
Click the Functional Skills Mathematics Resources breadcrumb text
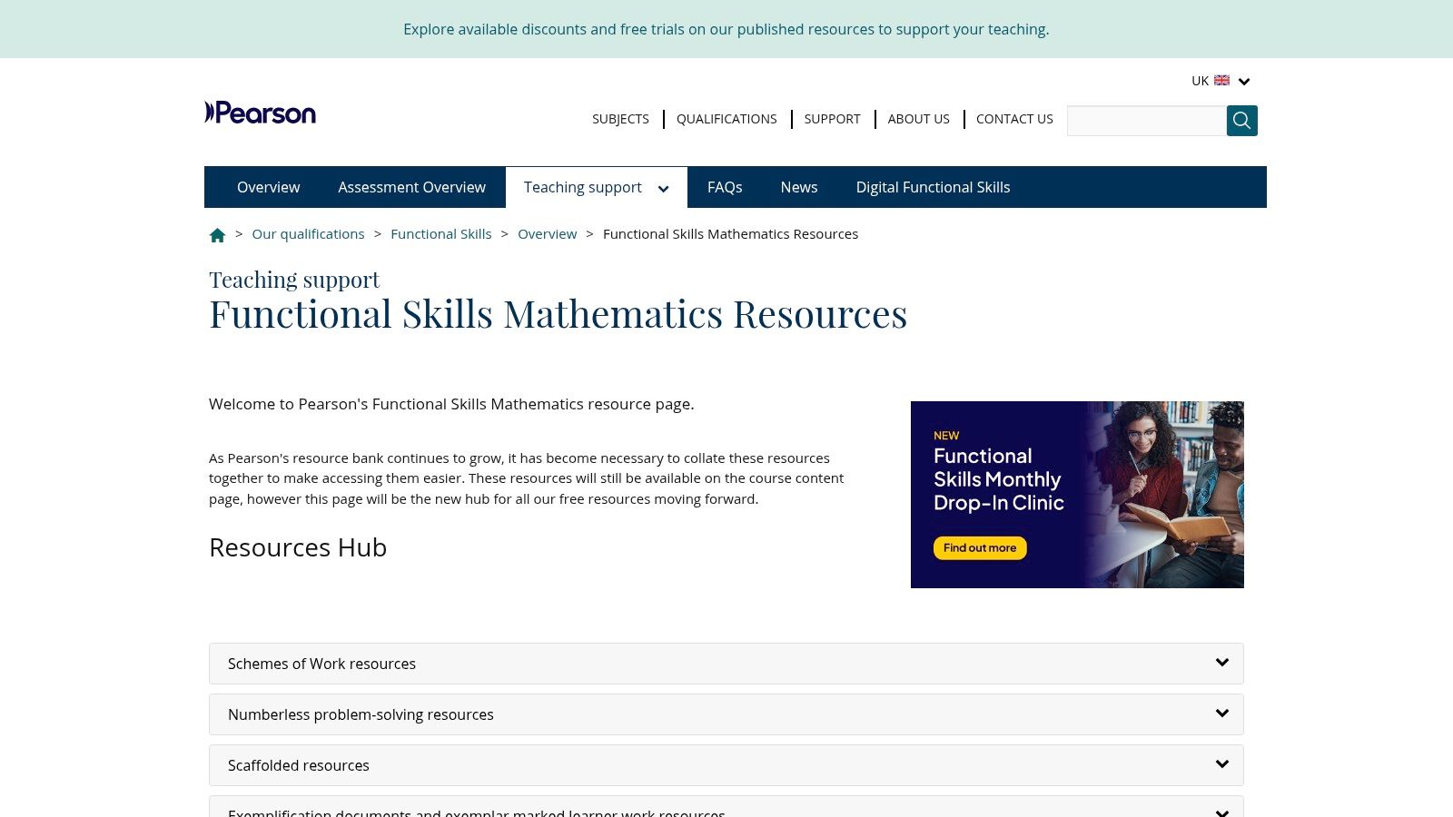pyautogui.click(x=730, y=233)
